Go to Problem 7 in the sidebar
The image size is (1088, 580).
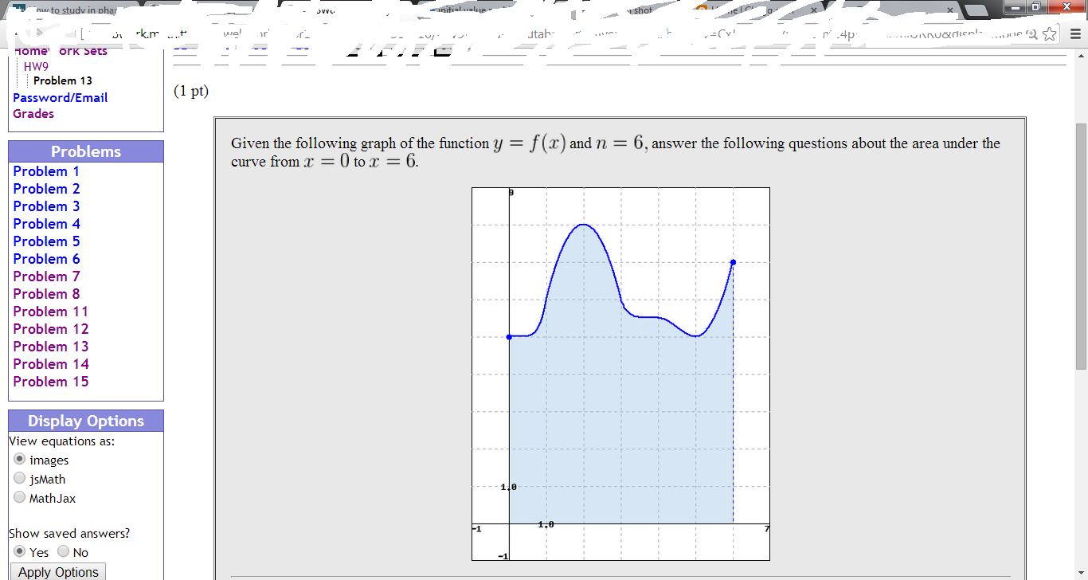pos(45,276)
